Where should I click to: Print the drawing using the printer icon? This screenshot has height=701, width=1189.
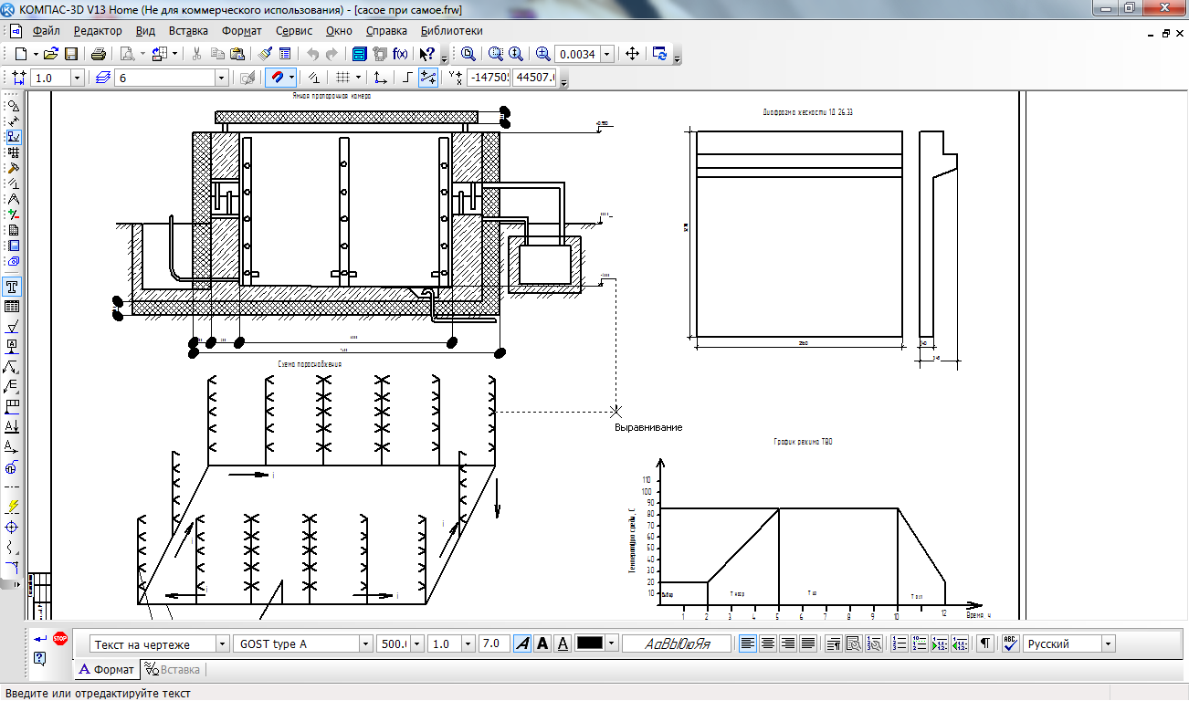[98, 54]
